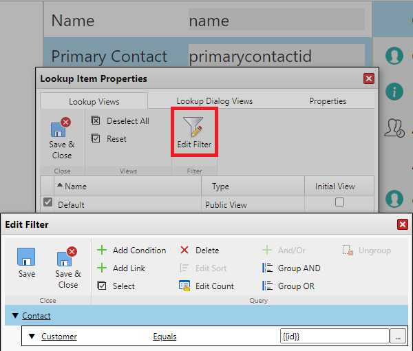Click Reset views option
This screenshot has height=351, width=413.
(x=109, y=138)
